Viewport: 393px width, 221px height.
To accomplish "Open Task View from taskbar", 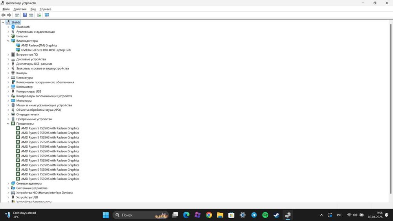I will (175, 215).
